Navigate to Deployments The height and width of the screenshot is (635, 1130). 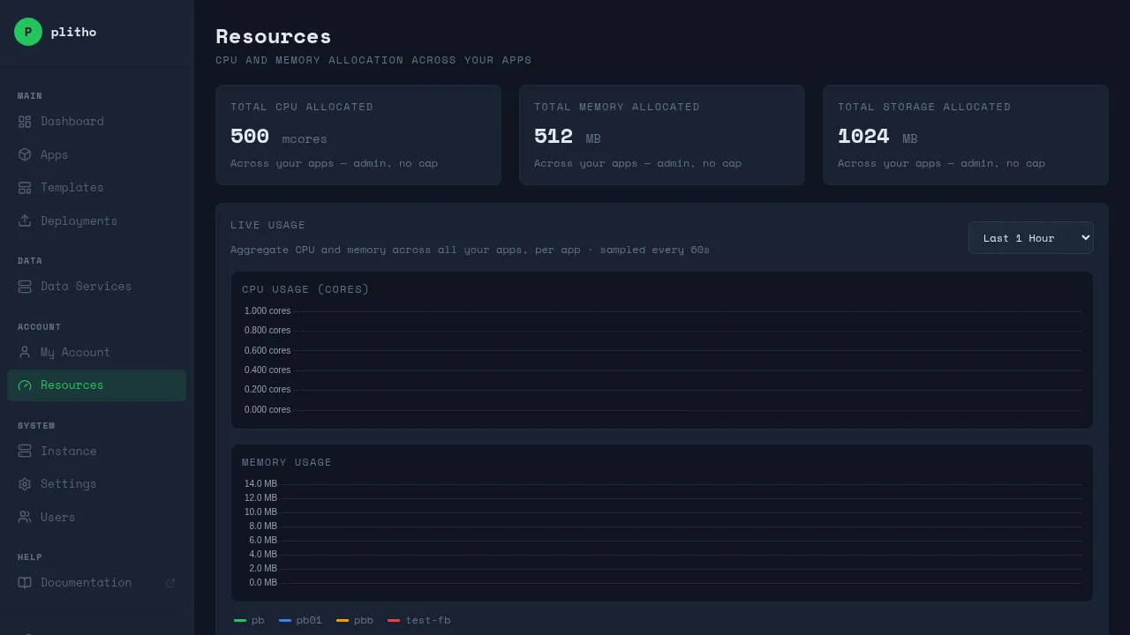coord(96,220)
